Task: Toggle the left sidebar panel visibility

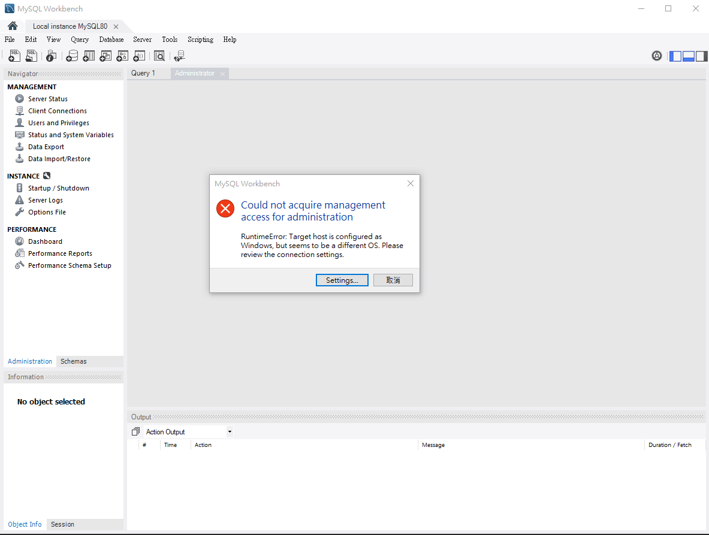Action: [x=675, y=56]
